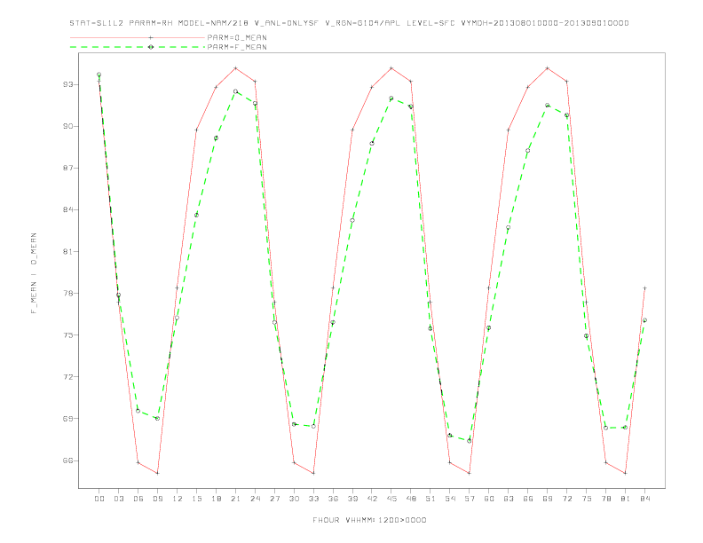
Task: Click the x-axis tick label 18
Action: pyautogui.click(x=216, y=499)
